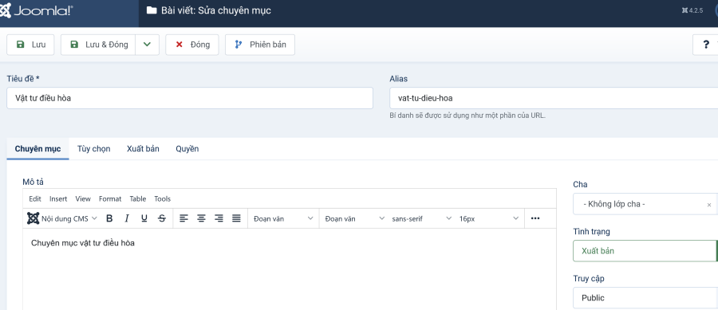Toggle underline formatting
The width and height of the screenshot is (718, 310).
pyautogui.click(x=144, y=218)
